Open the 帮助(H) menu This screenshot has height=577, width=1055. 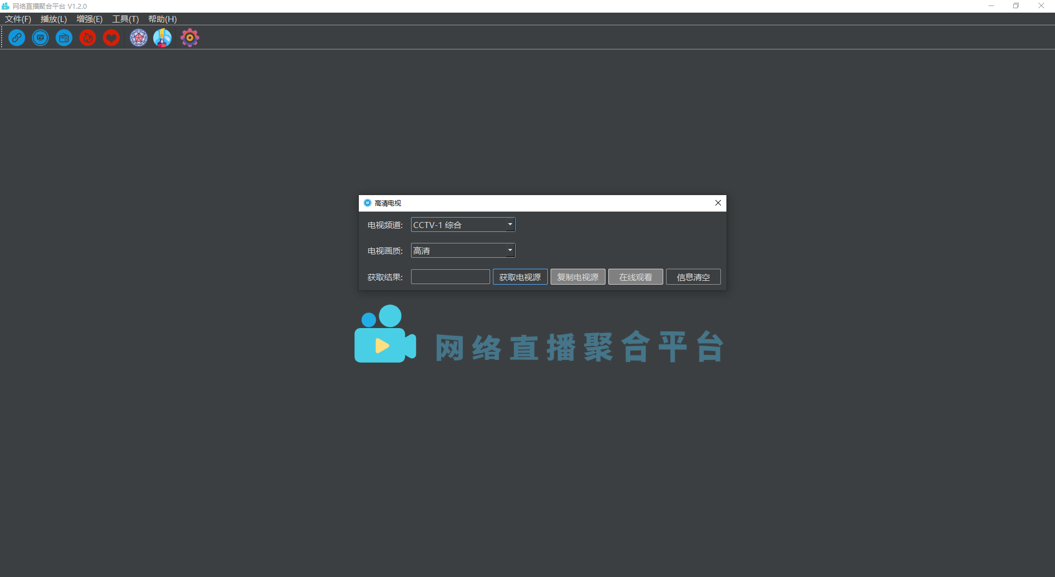[x=163, y=19]
